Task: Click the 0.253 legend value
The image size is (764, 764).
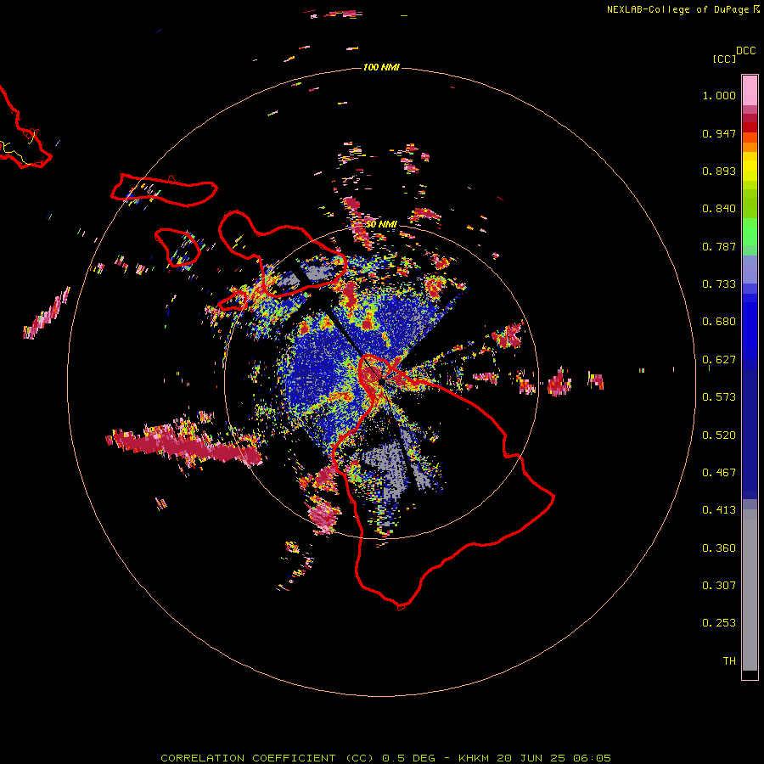Action: point(719,623)
